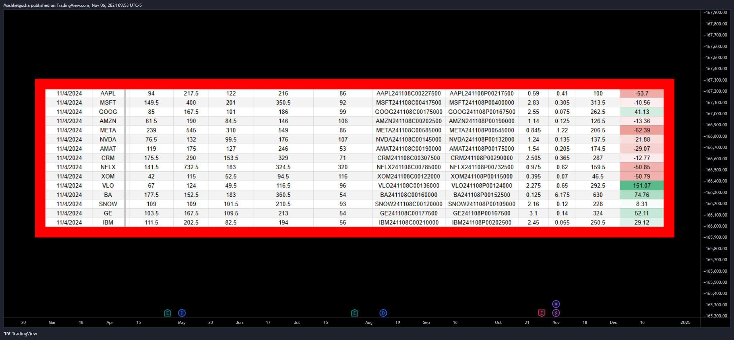Select the META ticker cell

pos(108,130)
